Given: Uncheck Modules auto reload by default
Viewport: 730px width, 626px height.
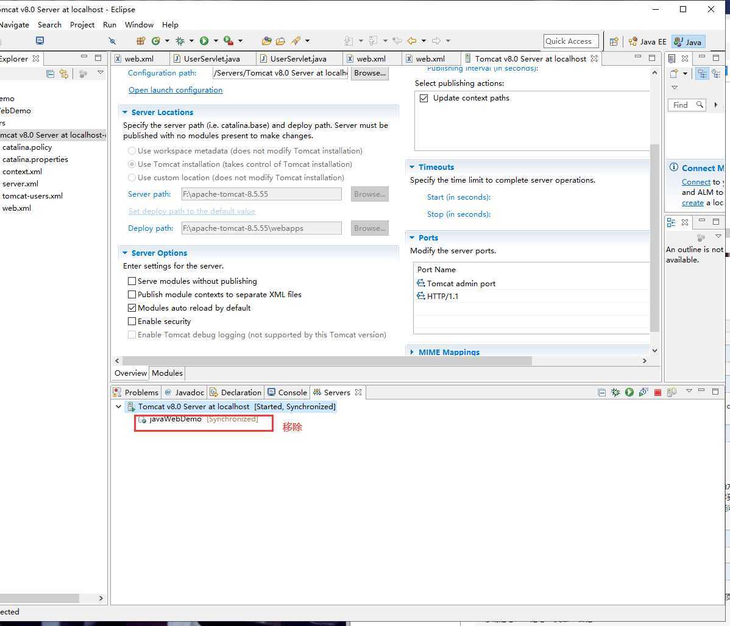Looking at the screenshot, I should tap(132, 308).
